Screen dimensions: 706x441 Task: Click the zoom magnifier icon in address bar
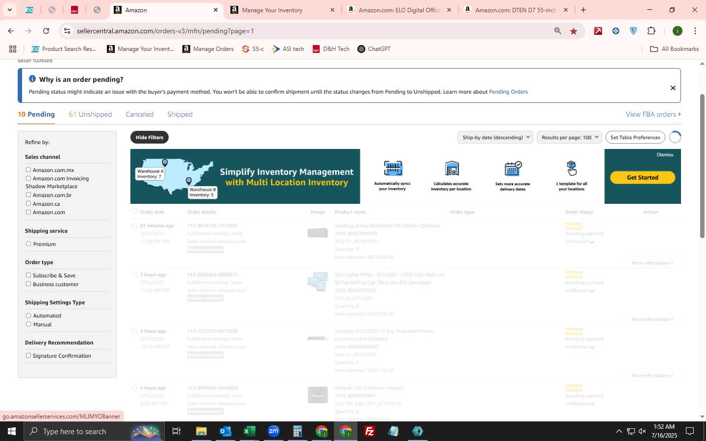click(x=557, y=31)
